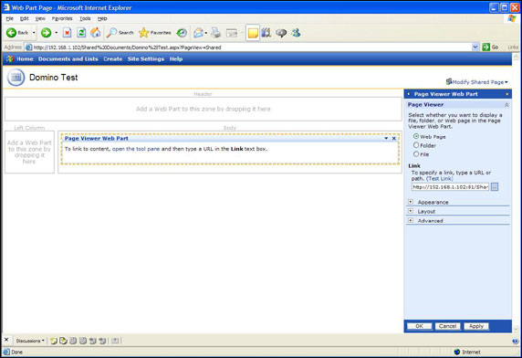Expand the Appearance section

(x=411, y=202)
